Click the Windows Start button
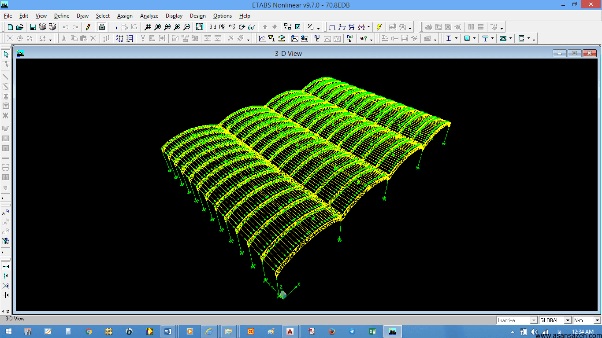This screenshot has height=338, width=602. pyautogui.click(x=9, y=331)
